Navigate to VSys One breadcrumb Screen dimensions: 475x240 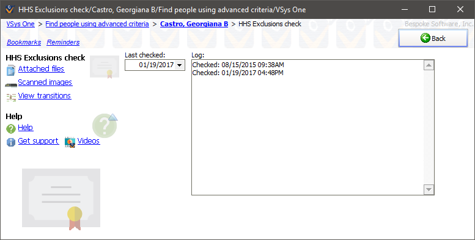[x=21, y=24]
